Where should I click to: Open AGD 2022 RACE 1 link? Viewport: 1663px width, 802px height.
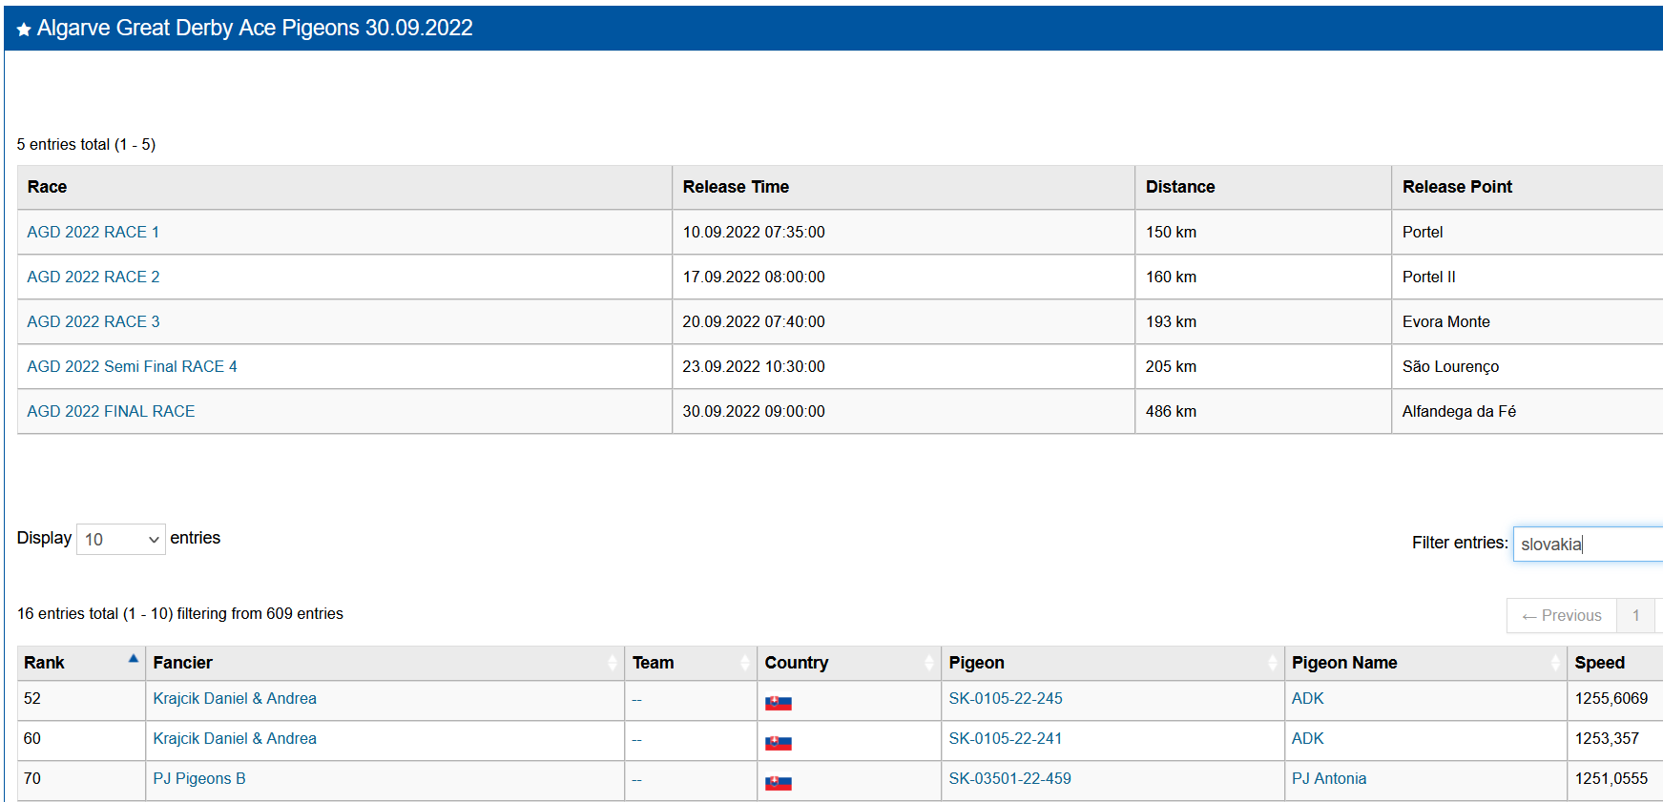94,232
